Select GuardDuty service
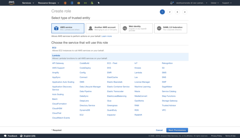 [x=112, y=110]
